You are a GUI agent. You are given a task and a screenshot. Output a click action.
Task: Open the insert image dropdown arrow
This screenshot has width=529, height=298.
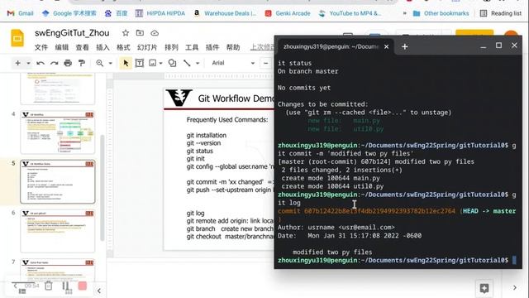(x=161, y=63)
